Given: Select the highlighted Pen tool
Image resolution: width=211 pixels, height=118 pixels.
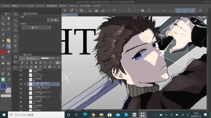Looking at the screenshot, I should tap(9, 41).
